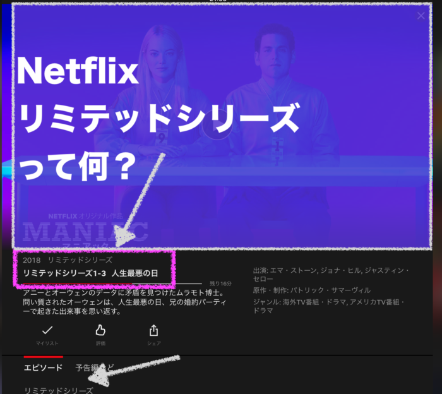This screenshot has width=442, height=394.
Task: Switch to the エピソード tab
Action: [43, 367]
